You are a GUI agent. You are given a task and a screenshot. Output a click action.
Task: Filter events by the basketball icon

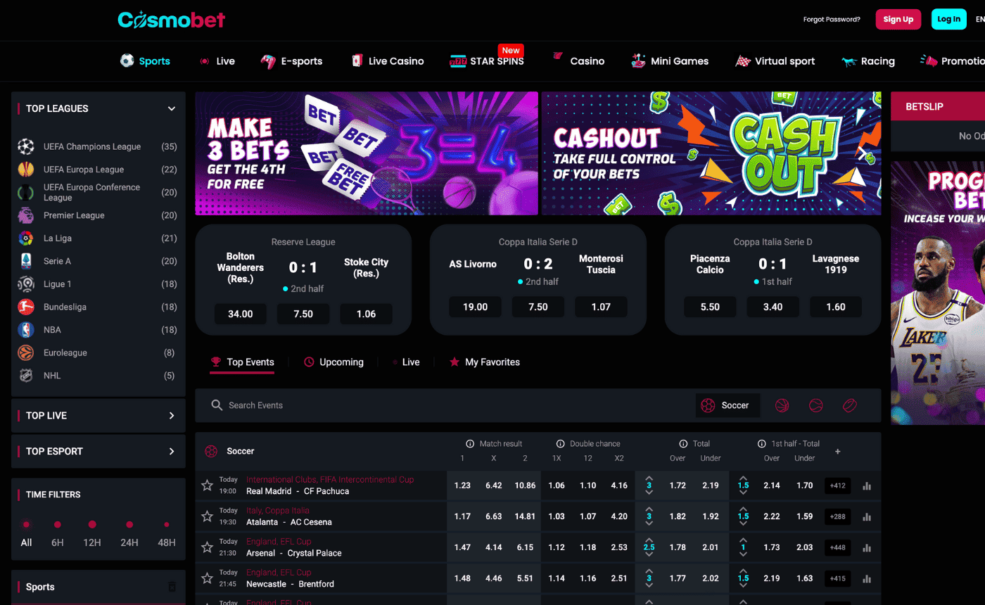[782, 405]
